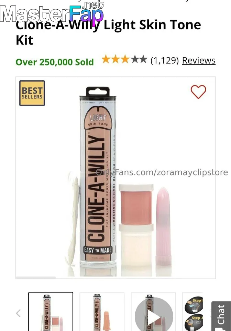Select the first product thumbnail
The image size is (231, 331).
pos(51,311)
